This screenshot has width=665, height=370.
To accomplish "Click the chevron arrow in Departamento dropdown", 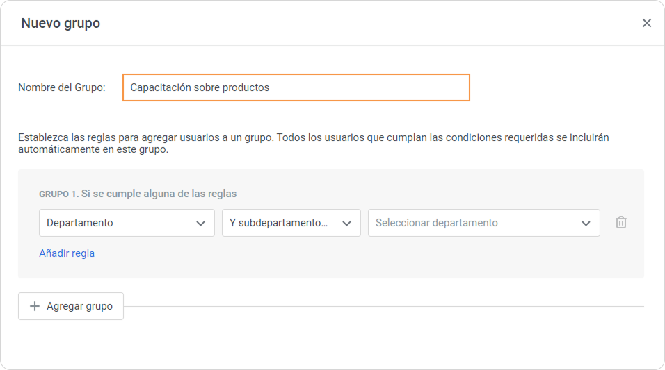I will [200, 224].
